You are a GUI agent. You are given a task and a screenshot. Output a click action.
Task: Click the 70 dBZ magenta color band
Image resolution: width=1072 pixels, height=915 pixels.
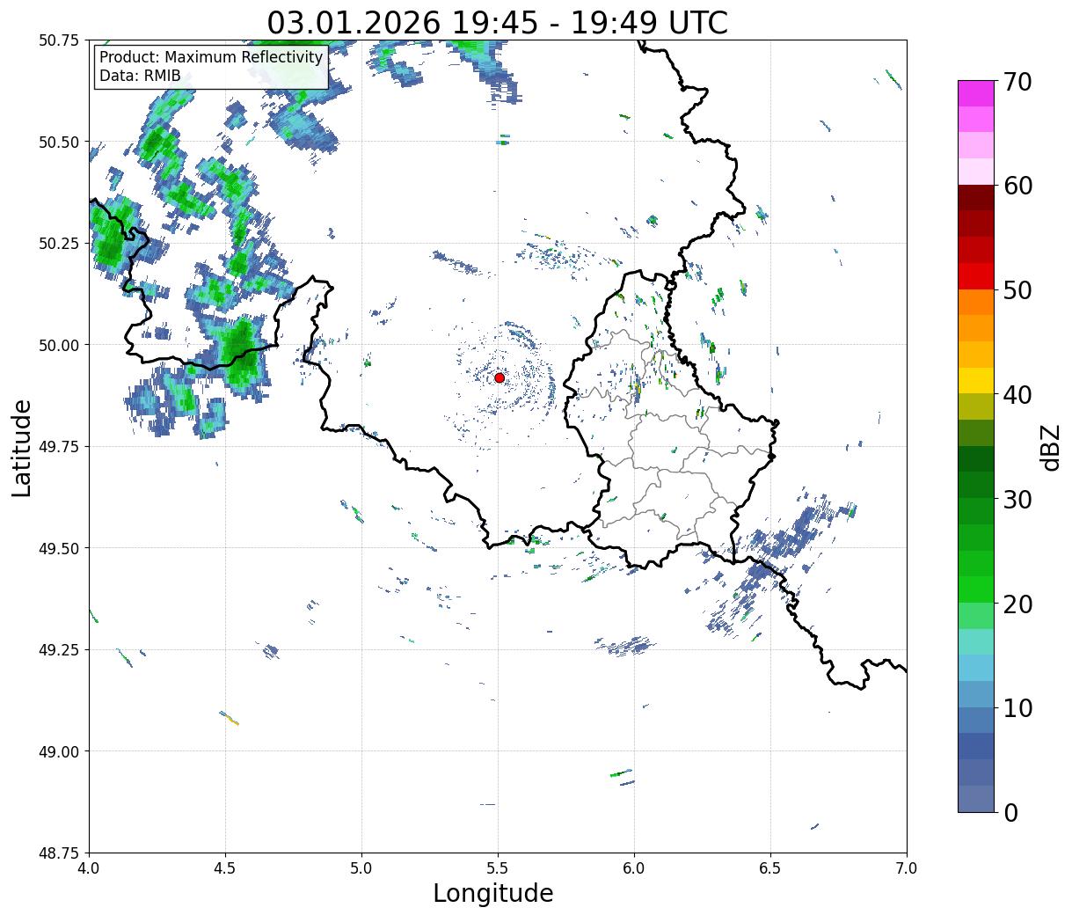pyautogui.click(x=976, y=93)
